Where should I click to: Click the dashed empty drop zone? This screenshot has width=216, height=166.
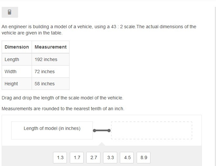tap(151, 130)
